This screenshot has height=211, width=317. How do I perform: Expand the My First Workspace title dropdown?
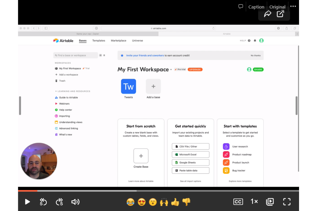pyautogui.click(x=171, y=70)
